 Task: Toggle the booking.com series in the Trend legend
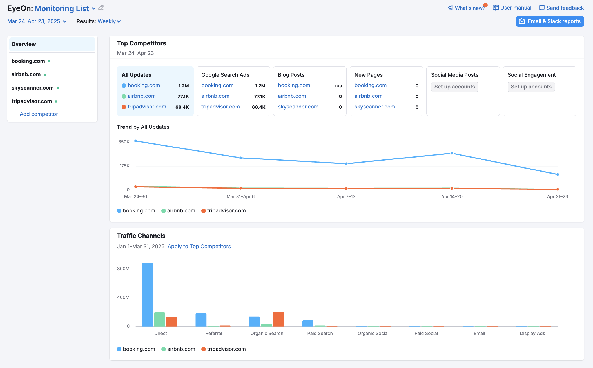point(136,211)
